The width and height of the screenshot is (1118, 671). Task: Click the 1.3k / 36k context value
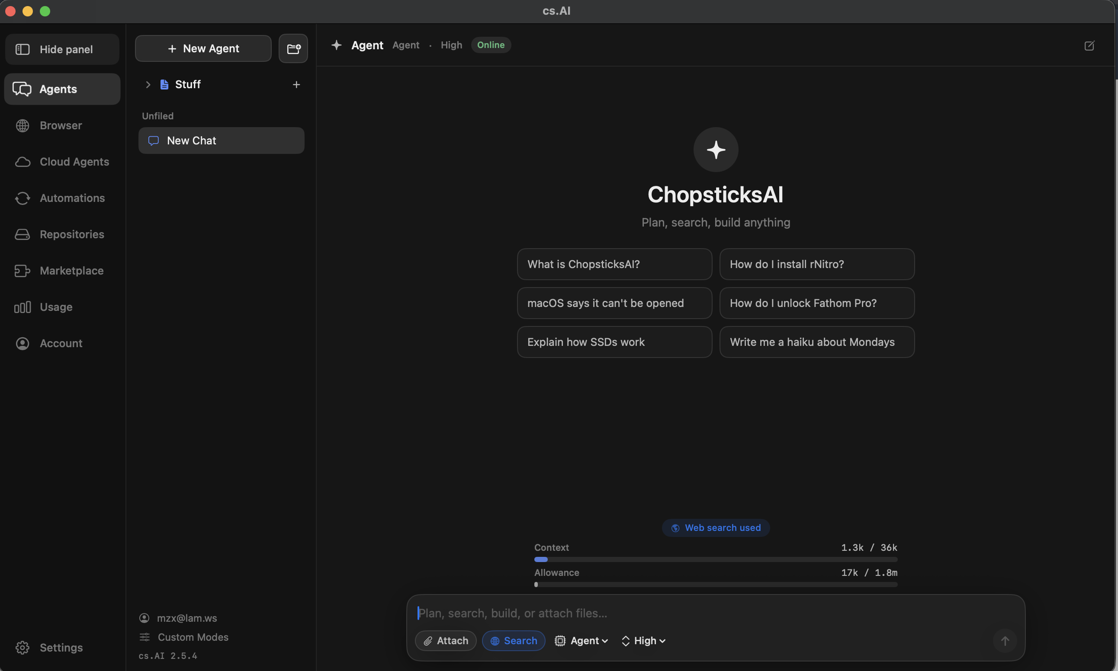coord(869,547)
